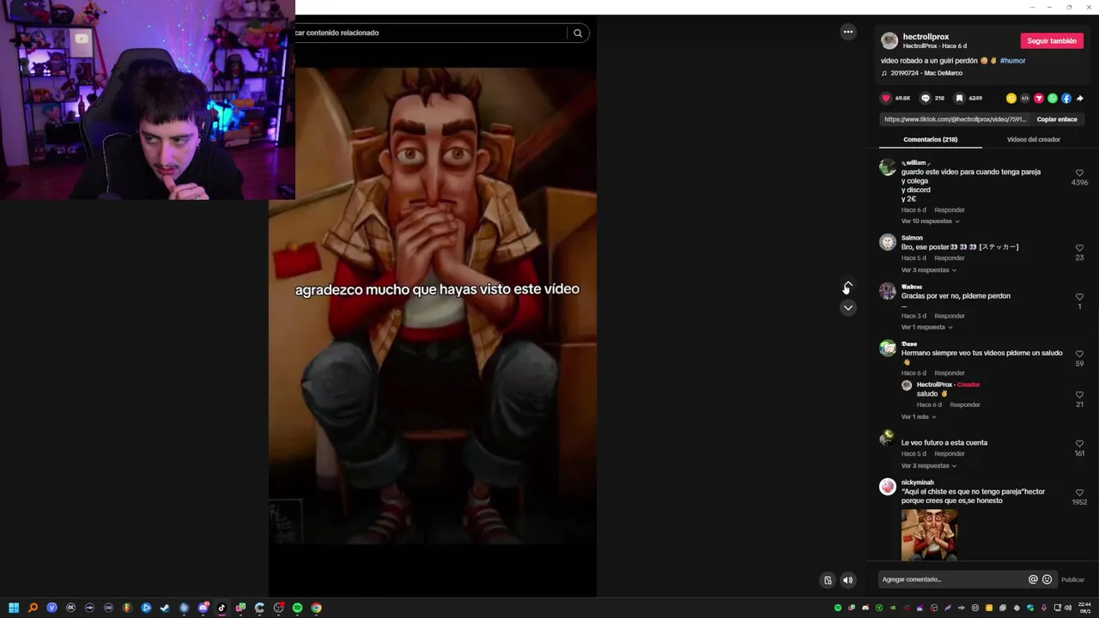Image resolution: width=1099 pixels, height=618 pixels.
Task: Click nickyminah's profile avatar
Action: [888, 487]
